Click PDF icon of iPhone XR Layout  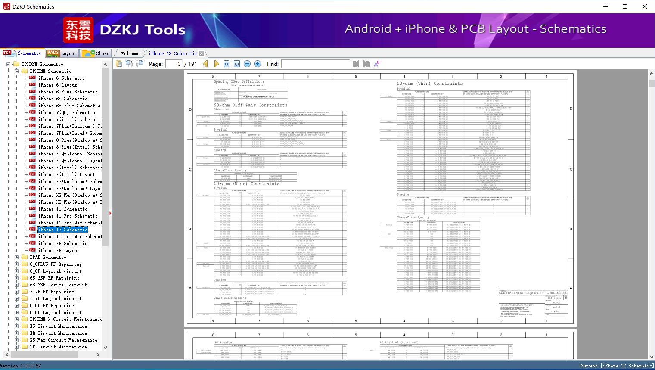coord(32,250)
